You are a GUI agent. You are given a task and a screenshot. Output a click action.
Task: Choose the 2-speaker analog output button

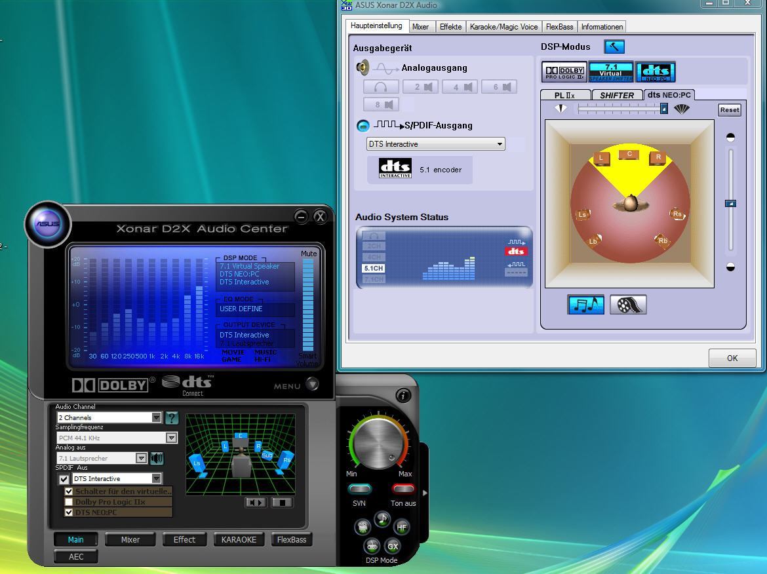420,87
